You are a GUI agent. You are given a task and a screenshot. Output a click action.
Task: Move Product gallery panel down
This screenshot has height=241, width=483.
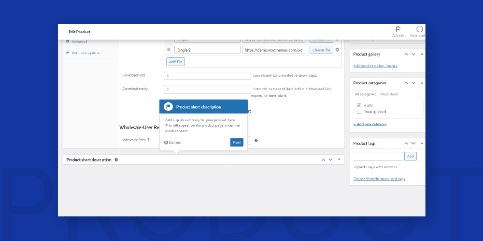tap(413, 54)
